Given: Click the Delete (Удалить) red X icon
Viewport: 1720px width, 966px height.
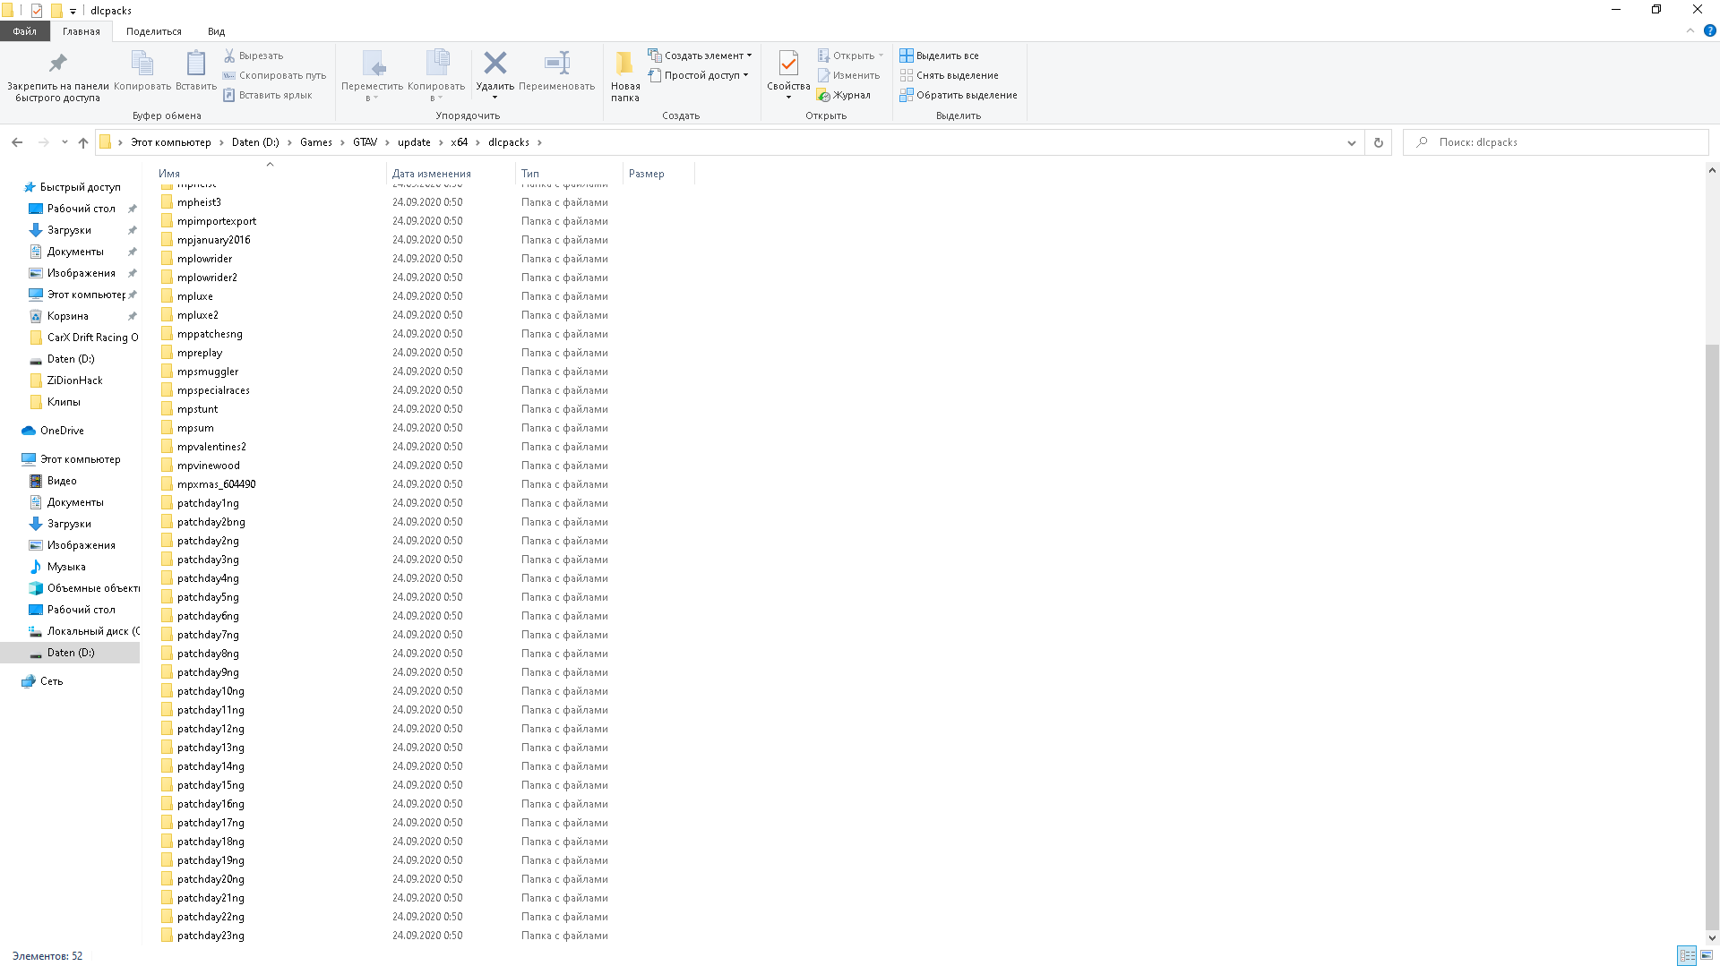Looking at the screenshot, I should pos(494,64).
